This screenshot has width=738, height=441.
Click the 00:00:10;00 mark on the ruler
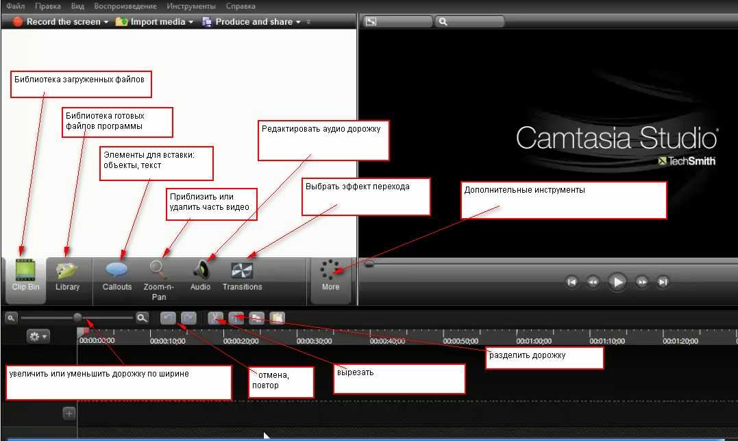click(168, 341)
